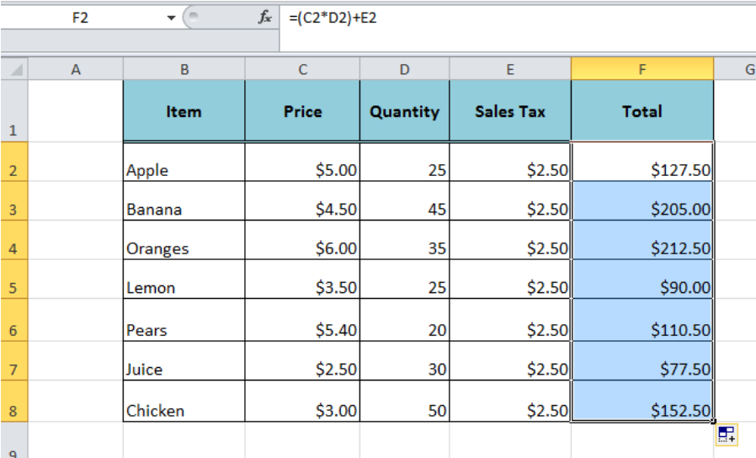Select row 5 header

click(13, 288)
